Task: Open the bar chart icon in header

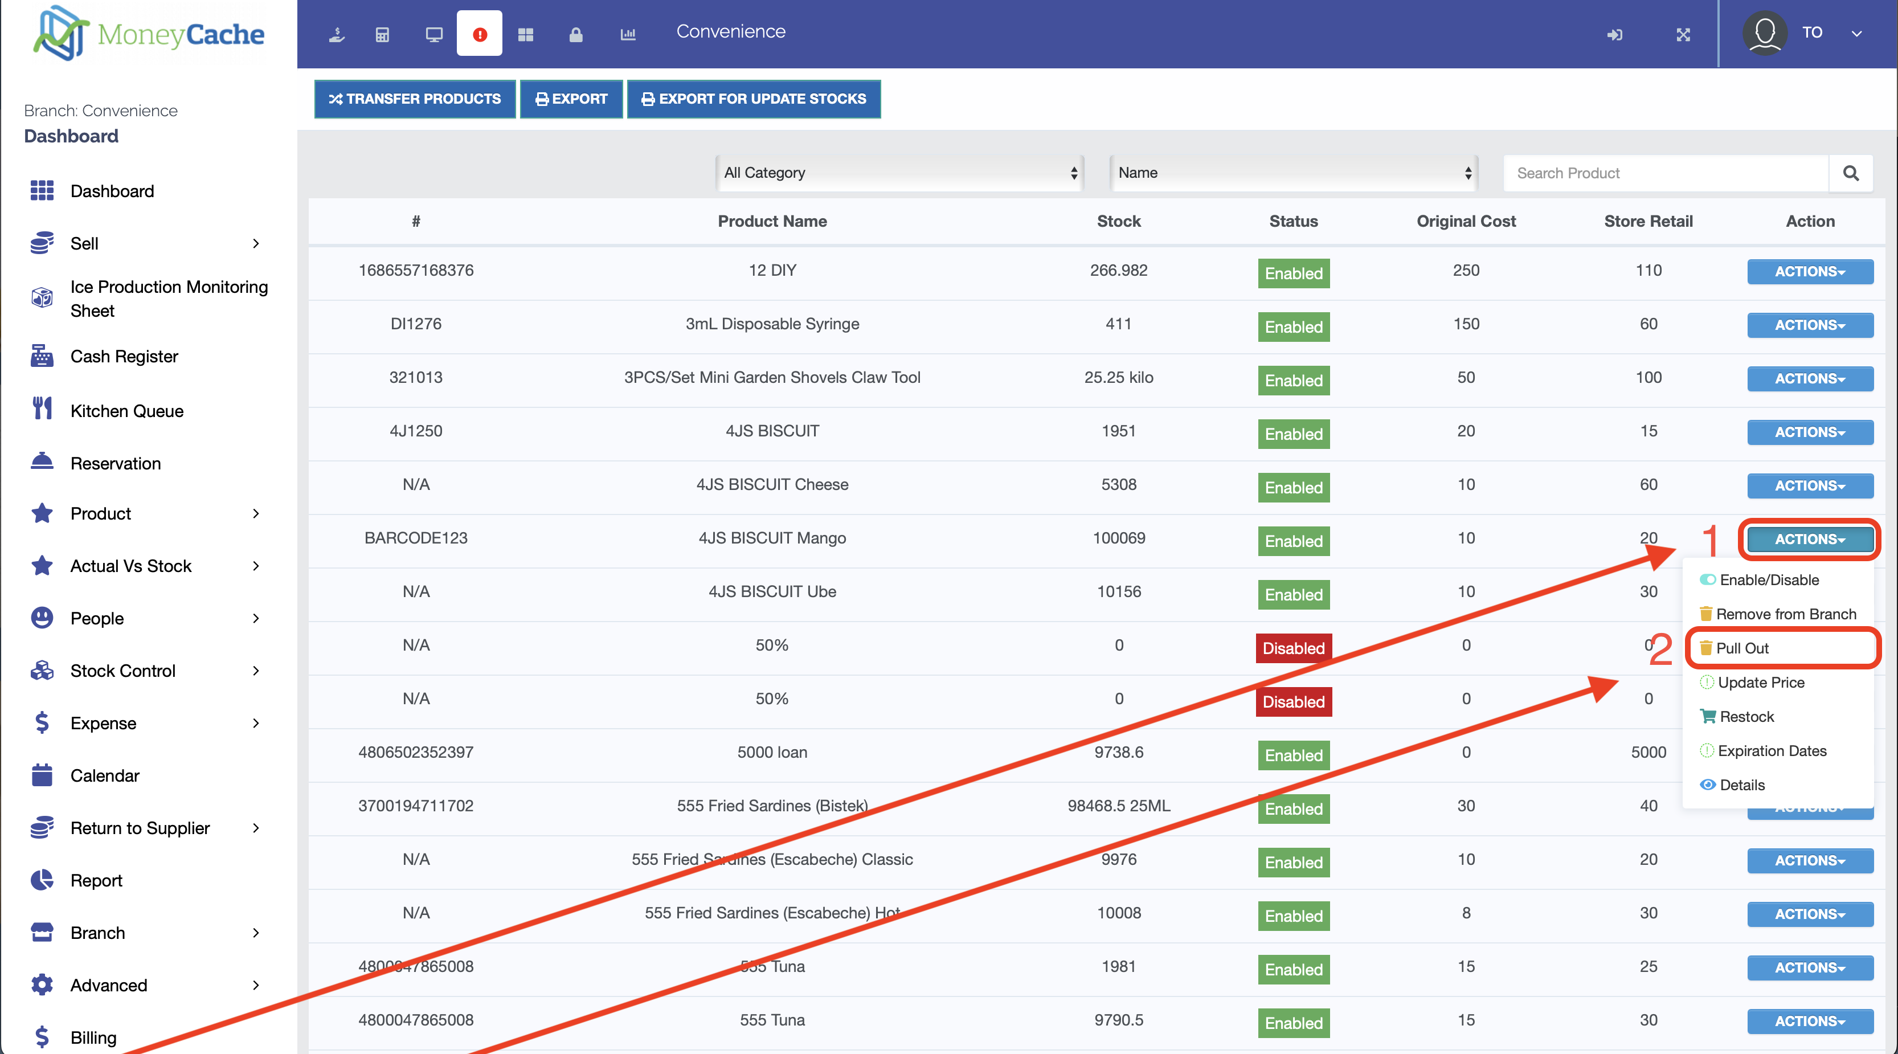Action: click(x=628, y=35)
